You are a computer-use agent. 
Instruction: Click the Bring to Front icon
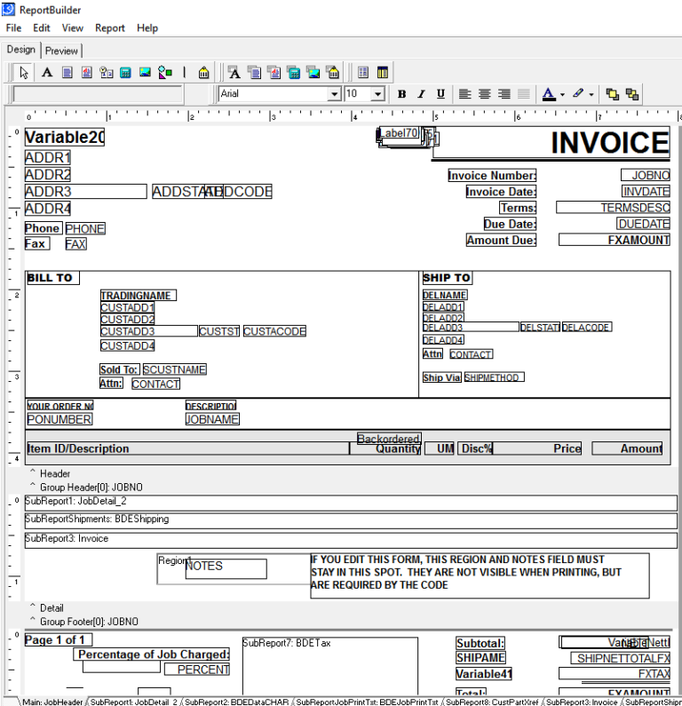pos(612,93)
